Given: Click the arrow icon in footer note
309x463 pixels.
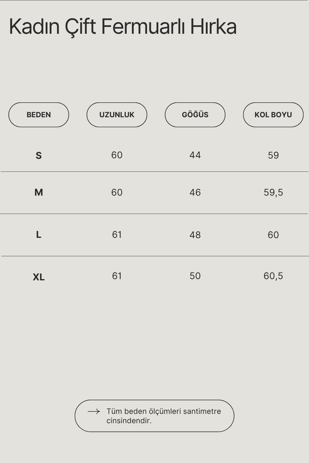Looking at the screenshot, I should point(94,411).
